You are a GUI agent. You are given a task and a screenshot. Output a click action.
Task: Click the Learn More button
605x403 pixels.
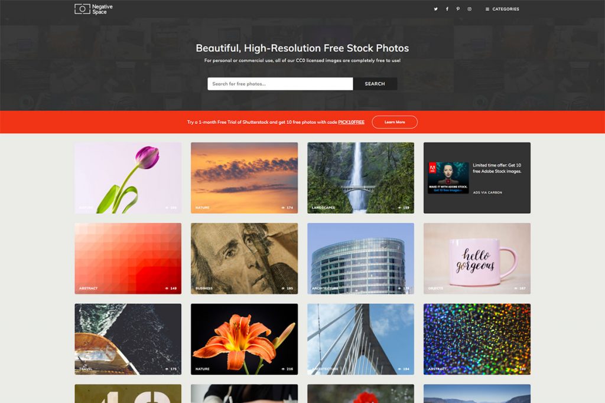(395, 122)
